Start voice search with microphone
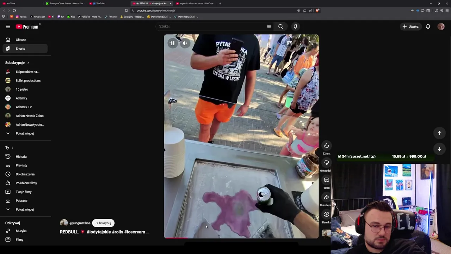 click(x=296, y=26)
